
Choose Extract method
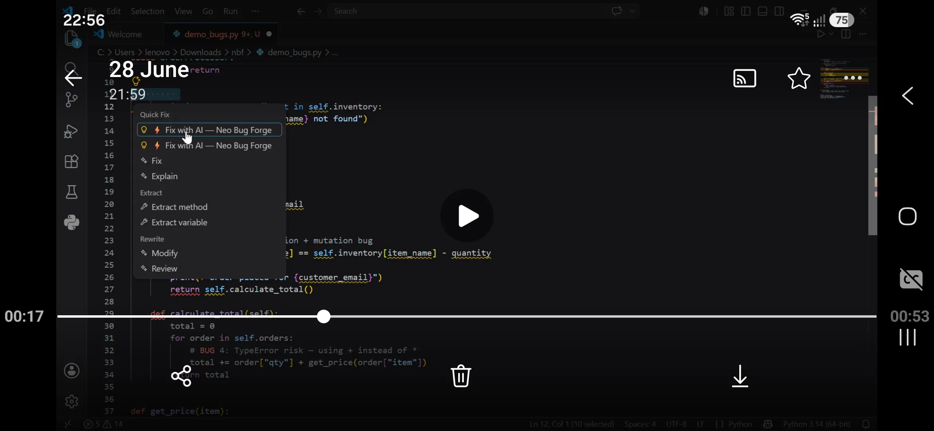pyautogui.click(x=210, y=207)
